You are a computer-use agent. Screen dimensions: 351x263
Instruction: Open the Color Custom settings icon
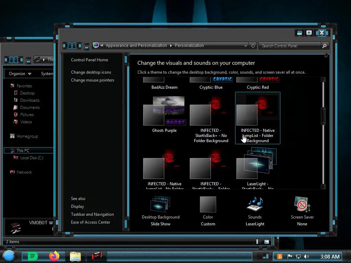pos(208,204)
